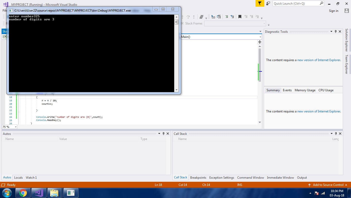The image size is (351, 198).
Task: Toggle bookmark on the current line
Action: pyautogui.click(x=240, y=16)
